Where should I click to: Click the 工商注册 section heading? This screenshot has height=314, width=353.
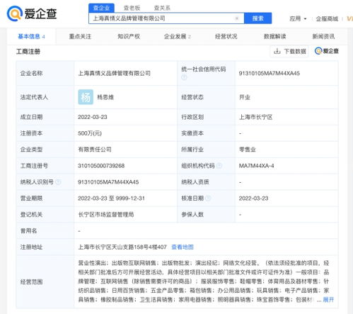click(x=28, y=52)
